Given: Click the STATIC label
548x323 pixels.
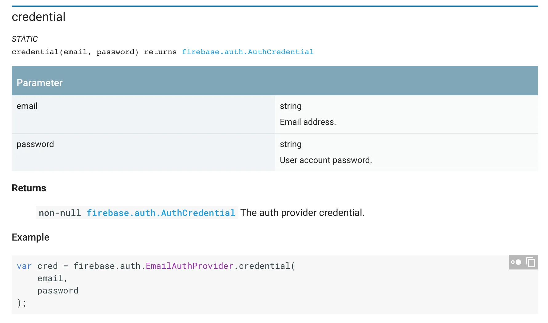Looking at the screenshot, I should [x=25, y=39].
